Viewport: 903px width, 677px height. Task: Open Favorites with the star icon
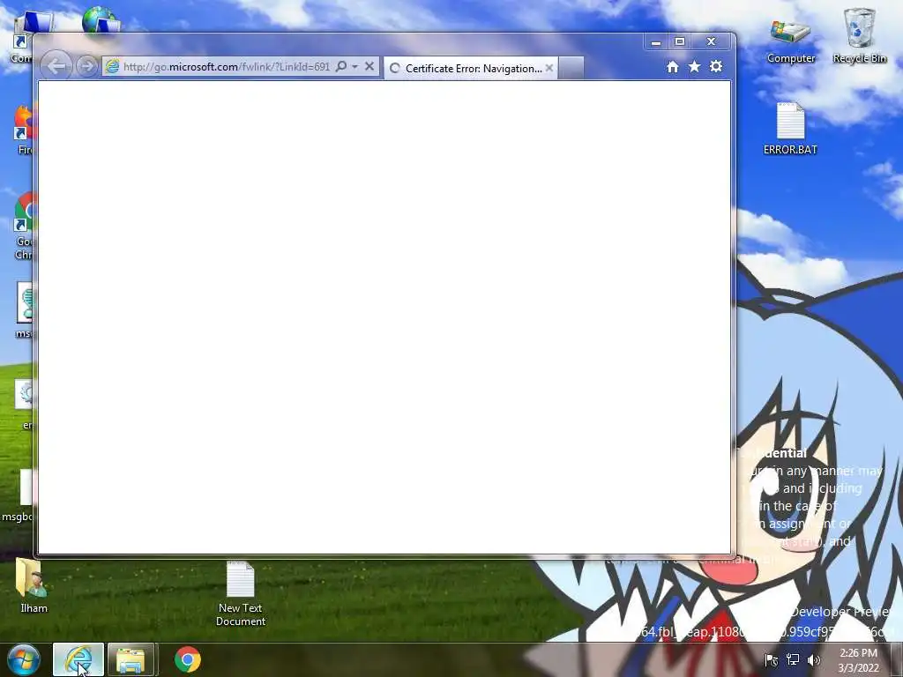695,67
